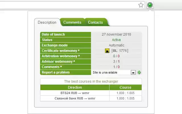Switch to the Contacts tab
The width and height of the screenshot is (182, 114).
click(96, 22)
